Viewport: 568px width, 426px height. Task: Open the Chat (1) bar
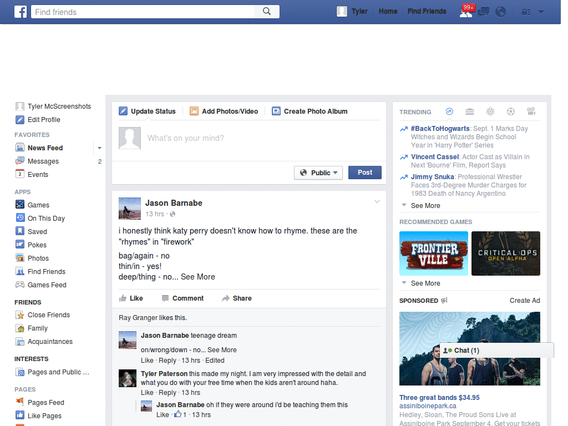pyautogui.click(x=496, y=351)
